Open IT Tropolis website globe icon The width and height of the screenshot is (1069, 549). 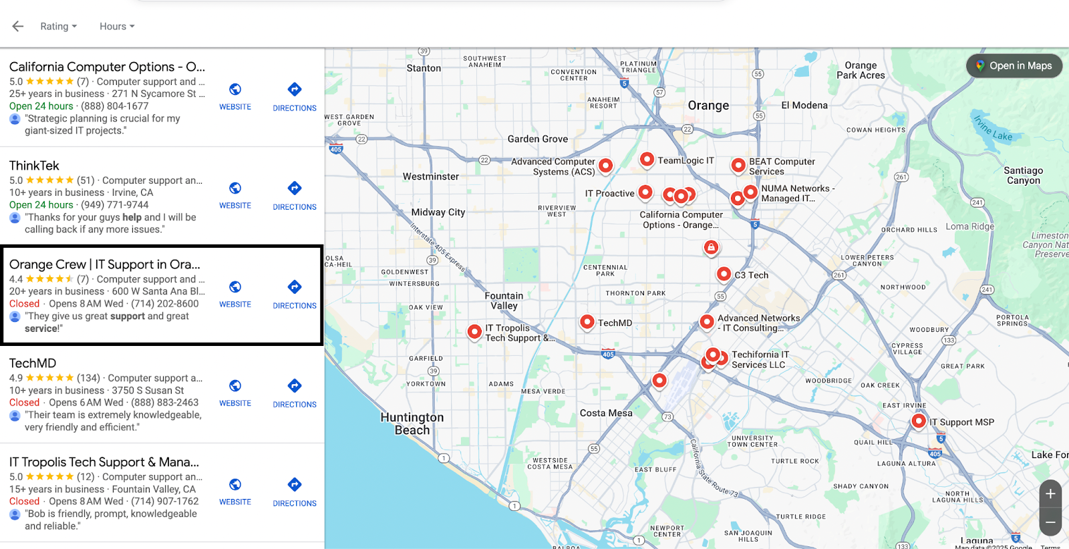[x=235, y=485]
